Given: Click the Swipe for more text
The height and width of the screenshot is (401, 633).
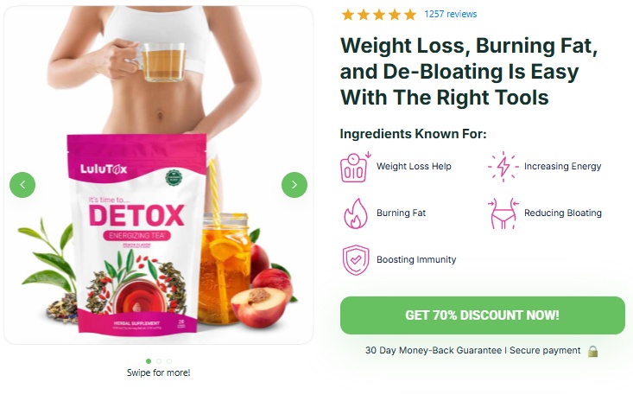Looking at the screenshot, I should pyautogui.click(x=158, y=372).
